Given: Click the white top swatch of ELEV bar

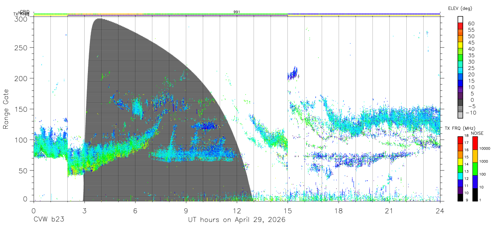Looking at the screenshot, I should (461, 20).
